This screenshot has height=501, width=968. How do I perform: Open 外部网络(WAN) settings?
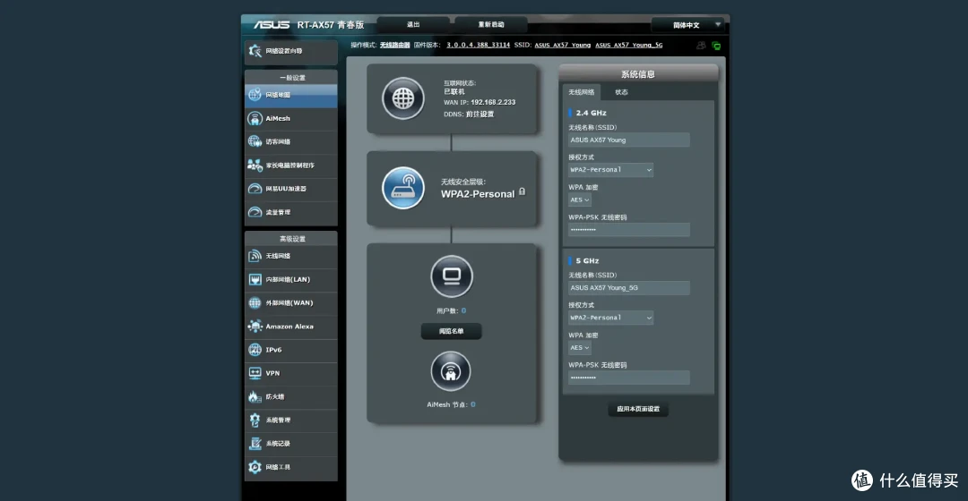coord(290,302)
